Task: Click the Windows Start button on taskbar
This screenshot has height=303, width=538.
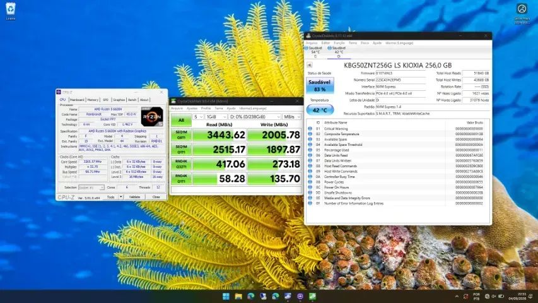Action: click(226, 296)
